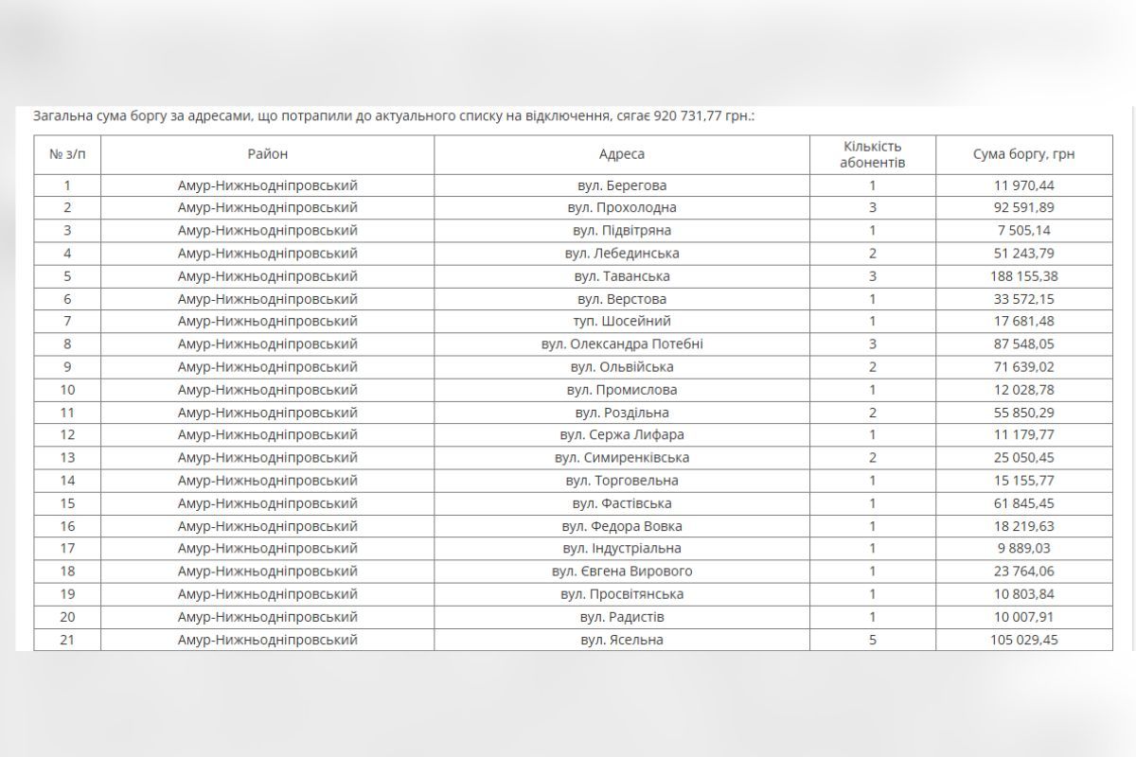
Task: Select the "вул. Ясельна" address cell
Action: [621, 640]
